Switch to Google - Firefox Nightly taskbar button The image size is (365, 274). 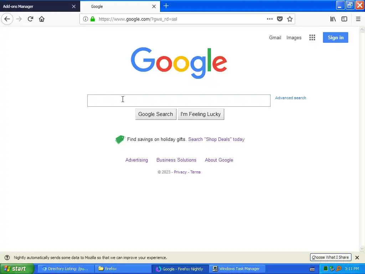click(x=180, y=269)
